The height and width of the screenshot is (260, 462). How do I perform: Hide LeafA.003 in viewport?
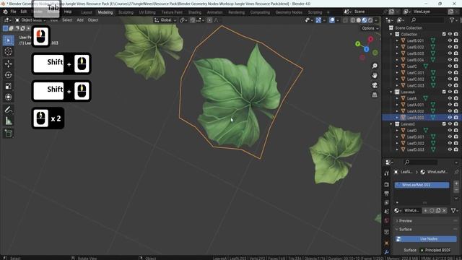tap(450, 117)
